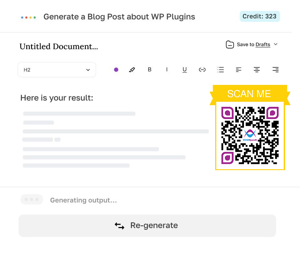Viewport: 300px width, 255px height.
Task: Toggle underline formatting
Action: tap(185, 70)
